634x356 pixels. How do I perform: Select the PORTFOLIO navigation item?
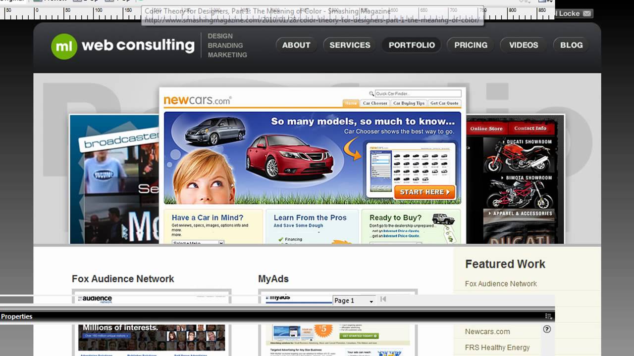click(412, 45)
